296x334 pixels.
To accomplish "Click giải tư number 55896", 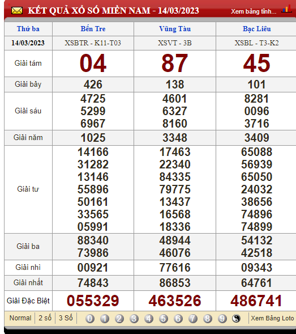I will click(93, 189).
